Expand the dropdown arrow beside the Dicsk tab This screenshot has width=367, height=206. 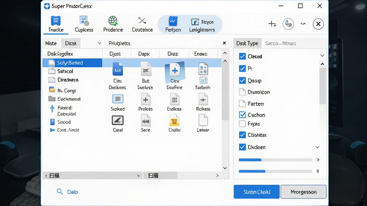pyautogui.click(x=100, y=43)
